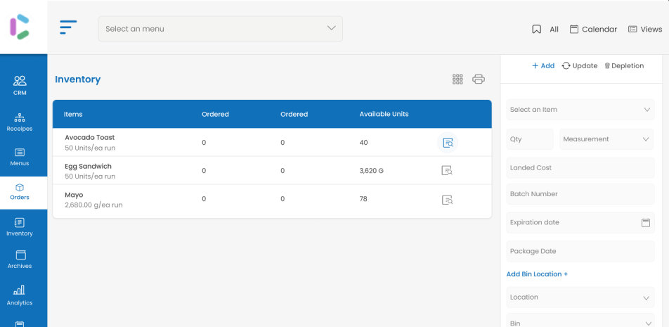This screenshot has height=327, width=669.
Task: Click available units value 78
Action: click(363, 199)
